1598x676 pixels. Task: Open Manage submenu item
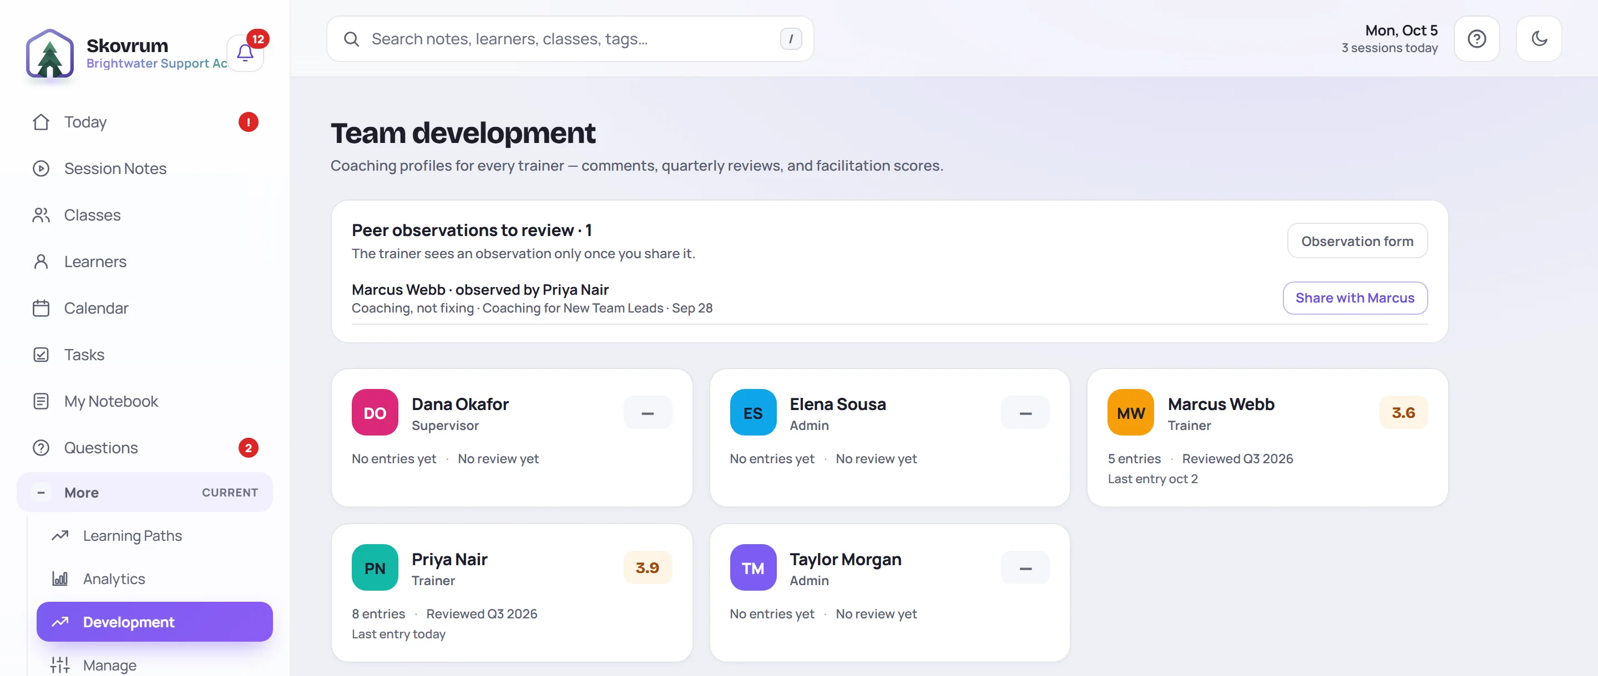pyautogui.click(x=154, y=665)
